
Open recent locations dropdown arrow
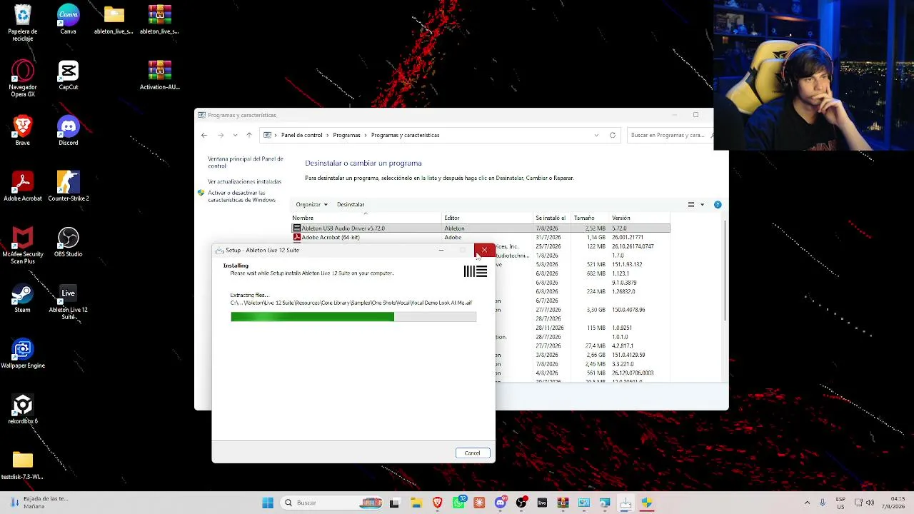click(235, 135)
